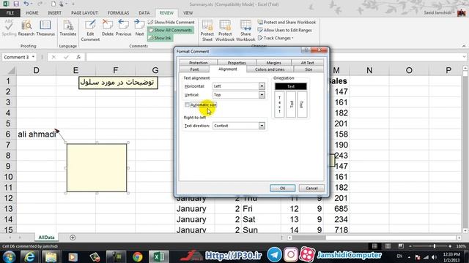Toggle Show All Comments
The width and height of the screenshot is (469, 263).
[x=170, y=30]
